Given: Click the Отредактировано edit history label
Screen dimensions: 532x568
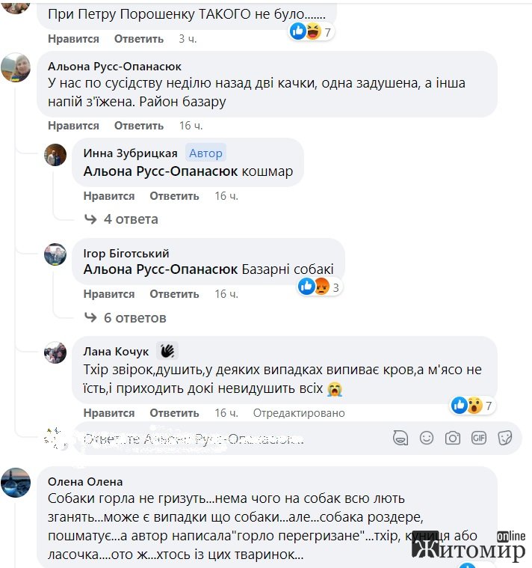Looking at the screenshot, I should (299, 413).
